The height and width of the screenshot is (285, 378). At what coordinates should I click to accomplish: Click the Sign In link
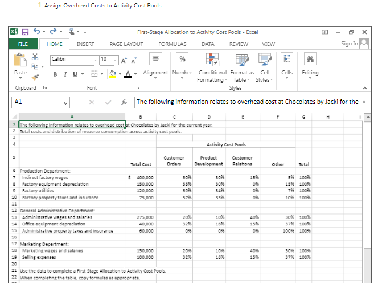click(350, 44)
